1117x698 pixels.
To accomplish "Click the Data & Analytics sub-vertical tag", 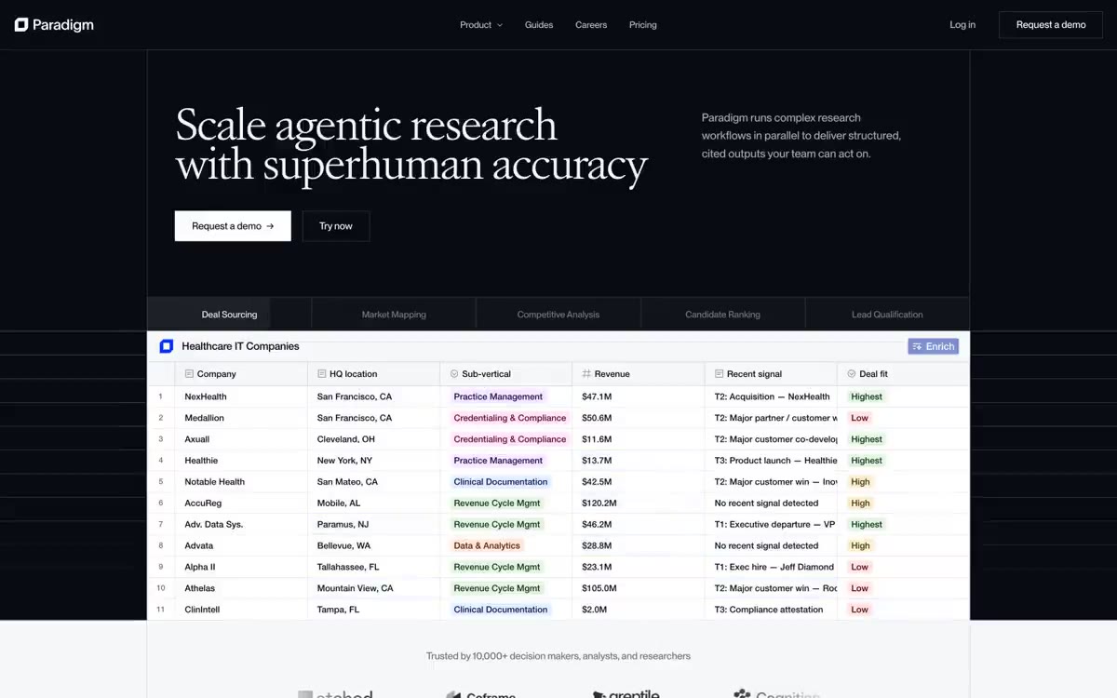I will click(x=487, y=546).
